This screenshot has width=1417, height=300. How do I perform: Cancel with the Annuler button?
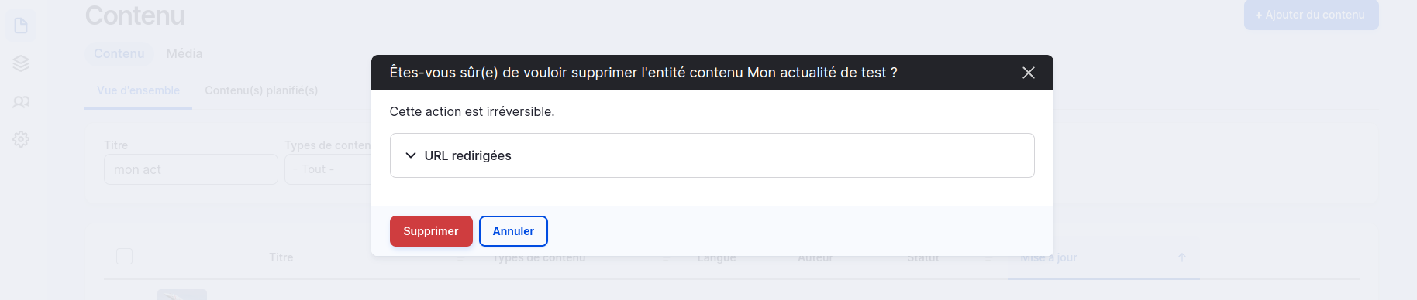[x=513, y=231]
